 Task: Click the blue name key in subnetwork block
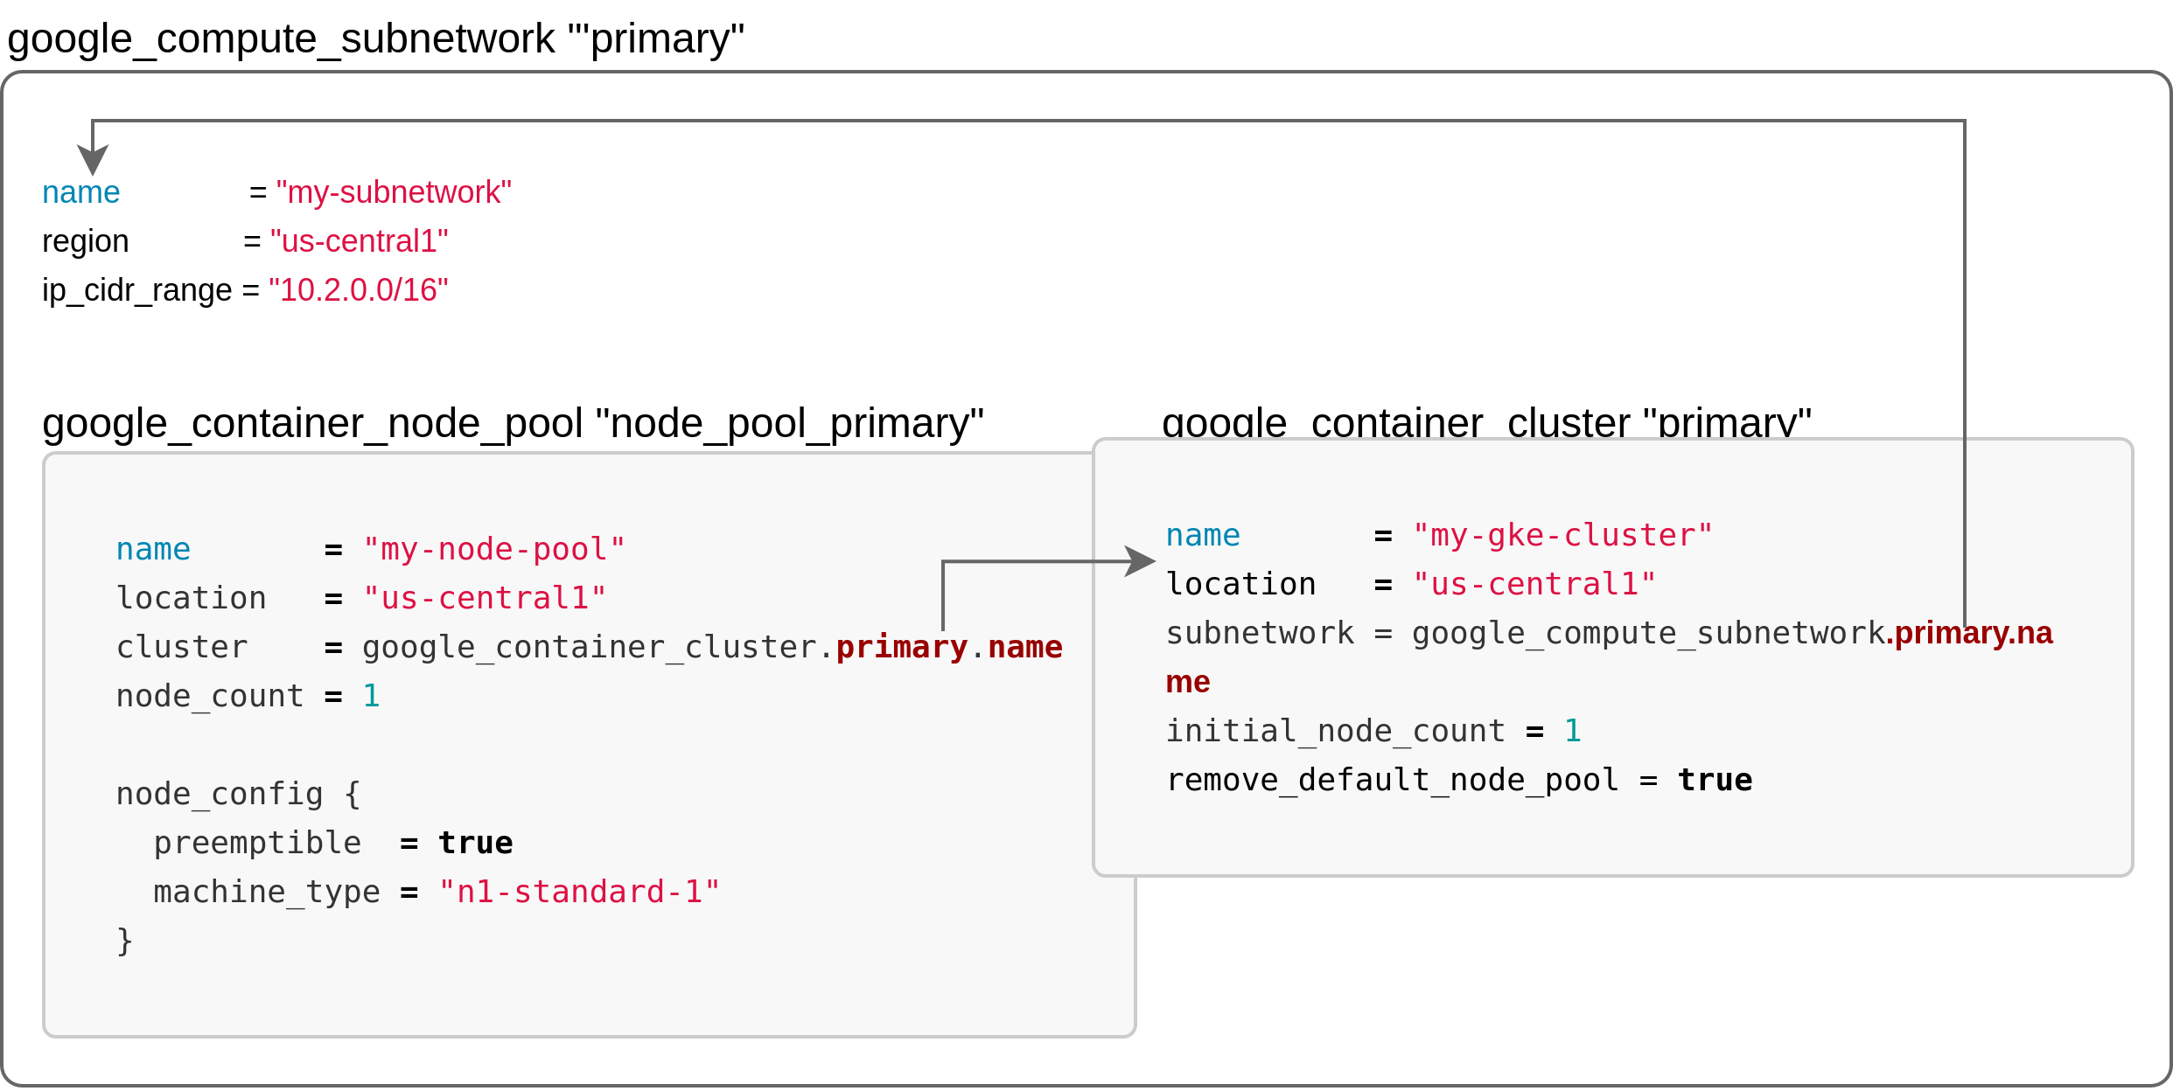point(81,192)
